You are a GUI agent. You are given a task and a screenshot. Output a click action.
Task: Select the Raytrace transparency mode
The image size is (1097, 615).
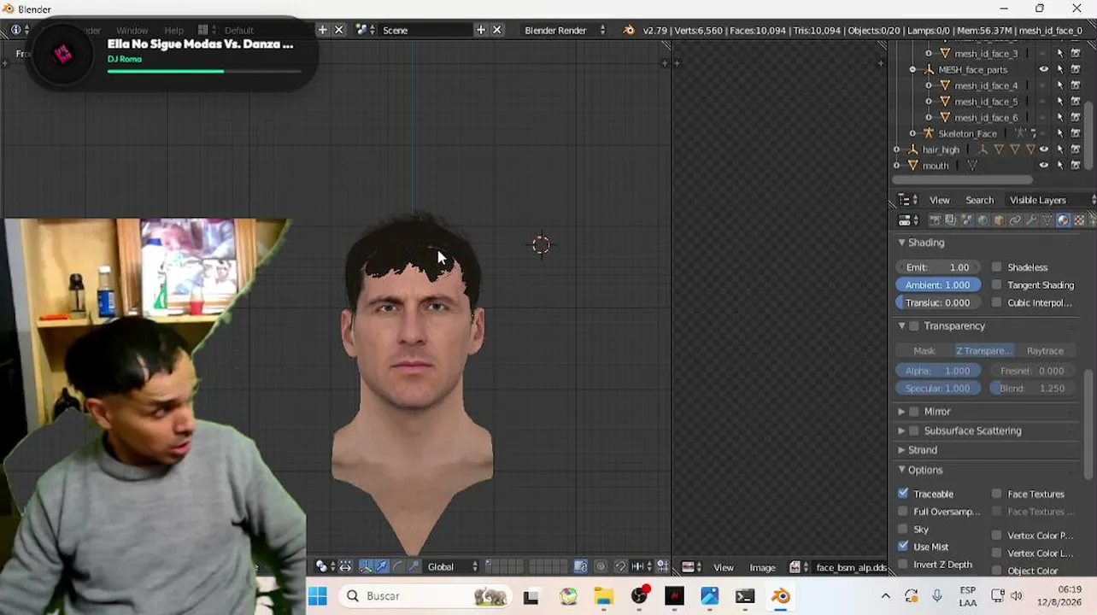[1045, 350]
